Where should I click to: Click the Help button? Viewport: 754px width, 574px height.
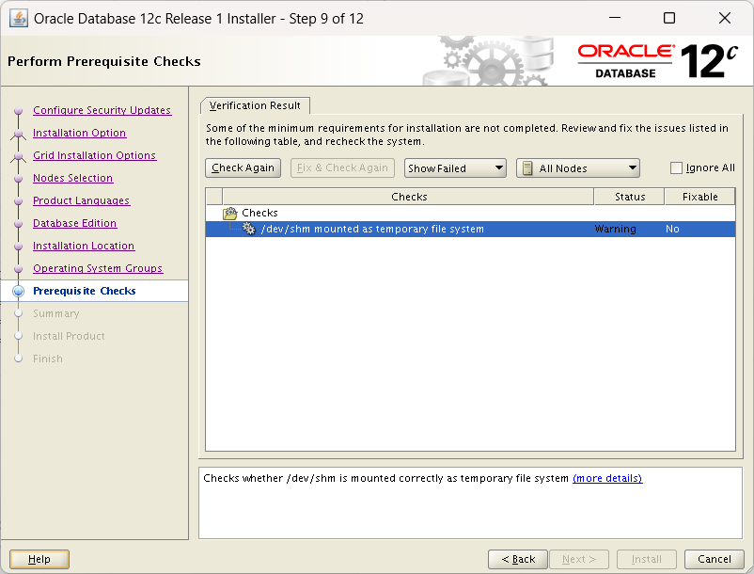click(39, 559)
